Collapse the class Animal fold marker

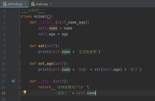[20, 16]
